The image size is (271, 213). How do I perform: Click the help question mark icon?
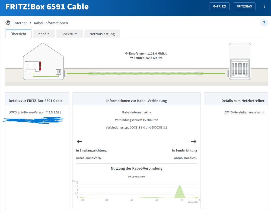point(264,23)
